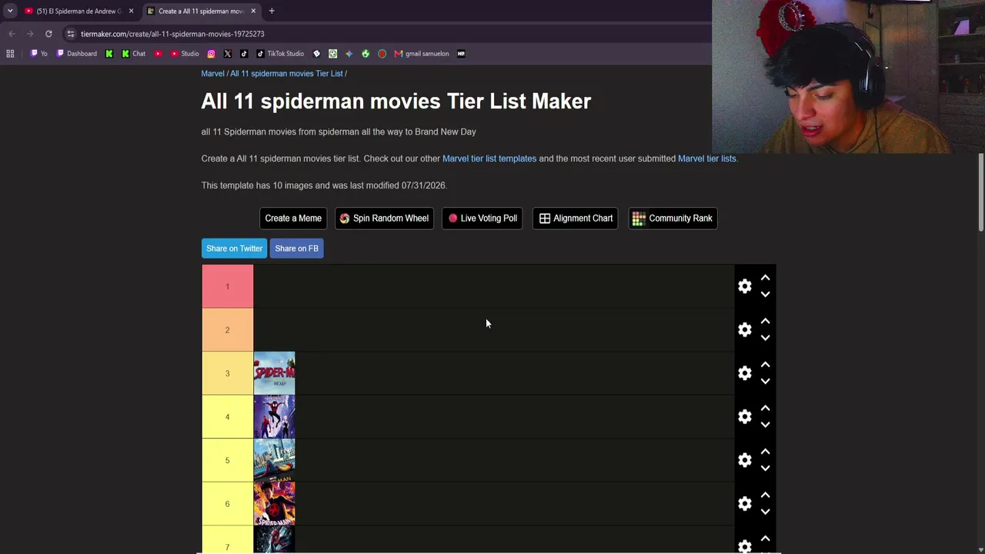Move tier 3 row down

(x=765, y=381)
